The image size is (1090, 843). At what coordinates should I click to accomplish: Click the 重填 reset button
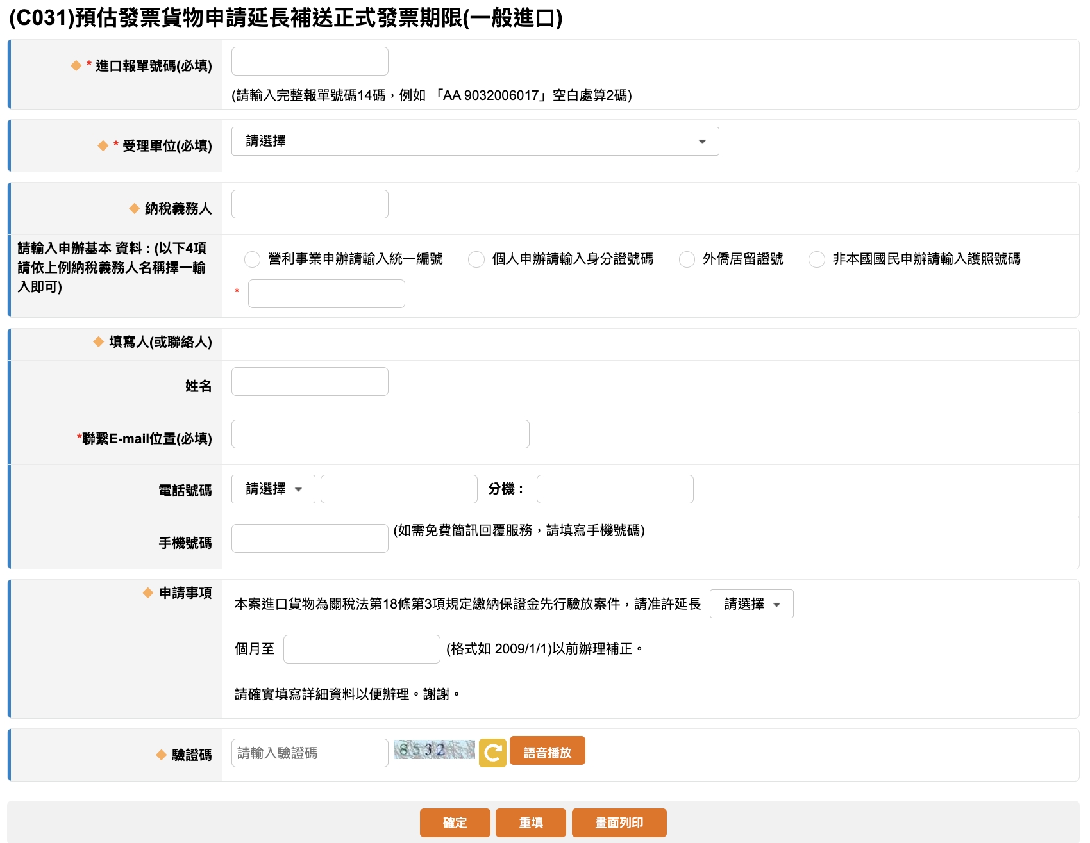(x=531, y=823)
